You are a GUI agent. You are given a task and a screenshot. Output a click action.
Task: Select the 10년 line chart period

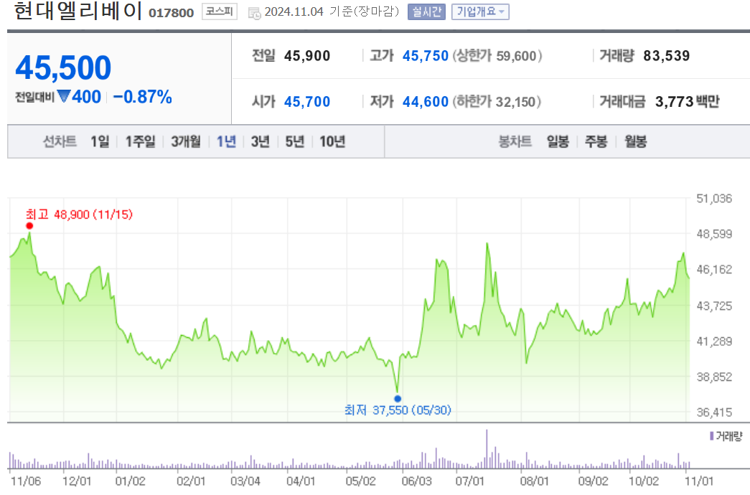[x=332, y=141]
